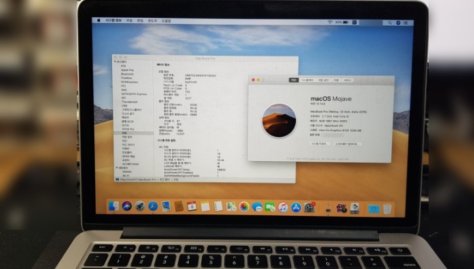Image resolution: width=474 pixels, height=269 pixels.
Task: Switch to 개요 tab in About This Mac
Action: (x=293, y=80)
